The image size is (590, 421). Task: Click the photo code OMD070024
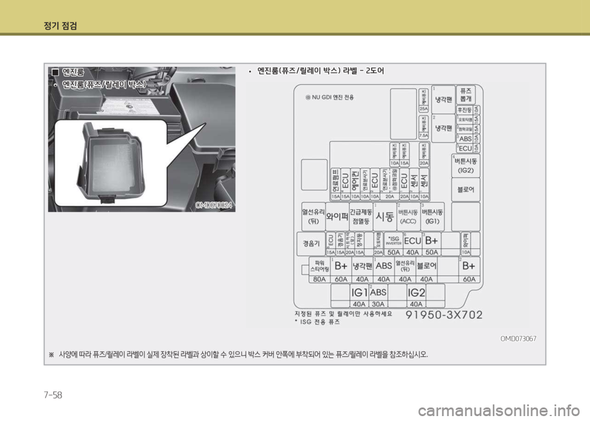tap(214, 205)
